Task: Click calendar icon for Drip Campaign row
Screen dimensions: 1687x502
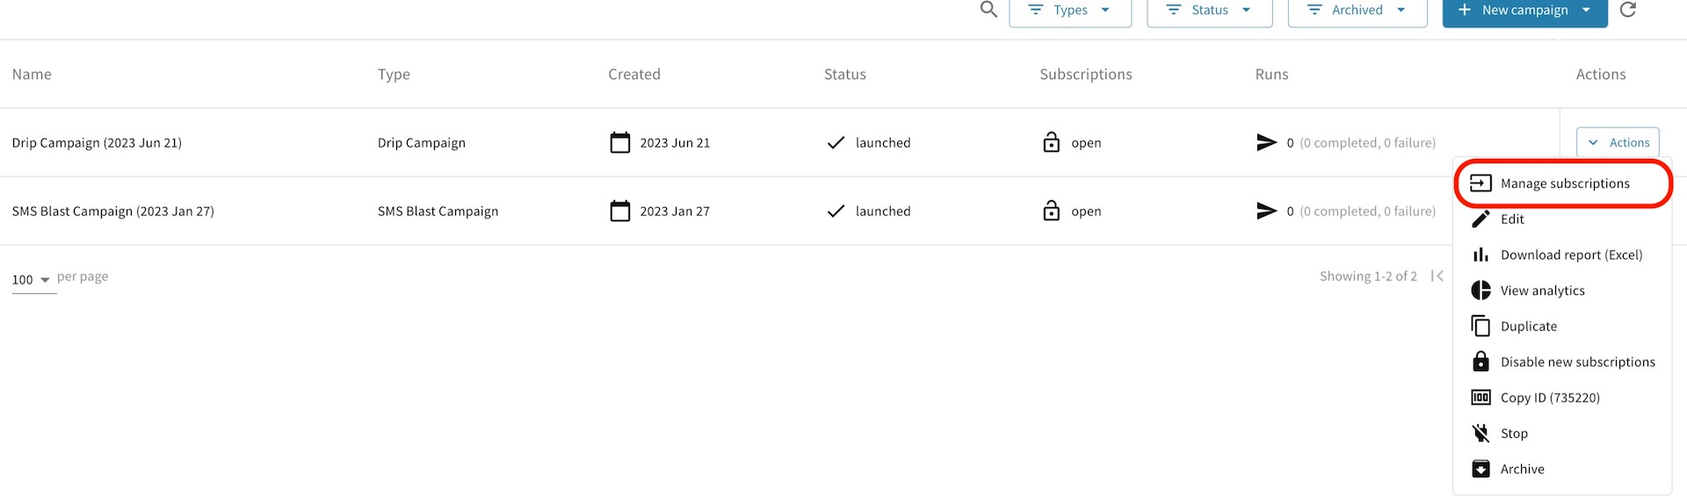Action: pyautogui.click(x=620, y=142)
